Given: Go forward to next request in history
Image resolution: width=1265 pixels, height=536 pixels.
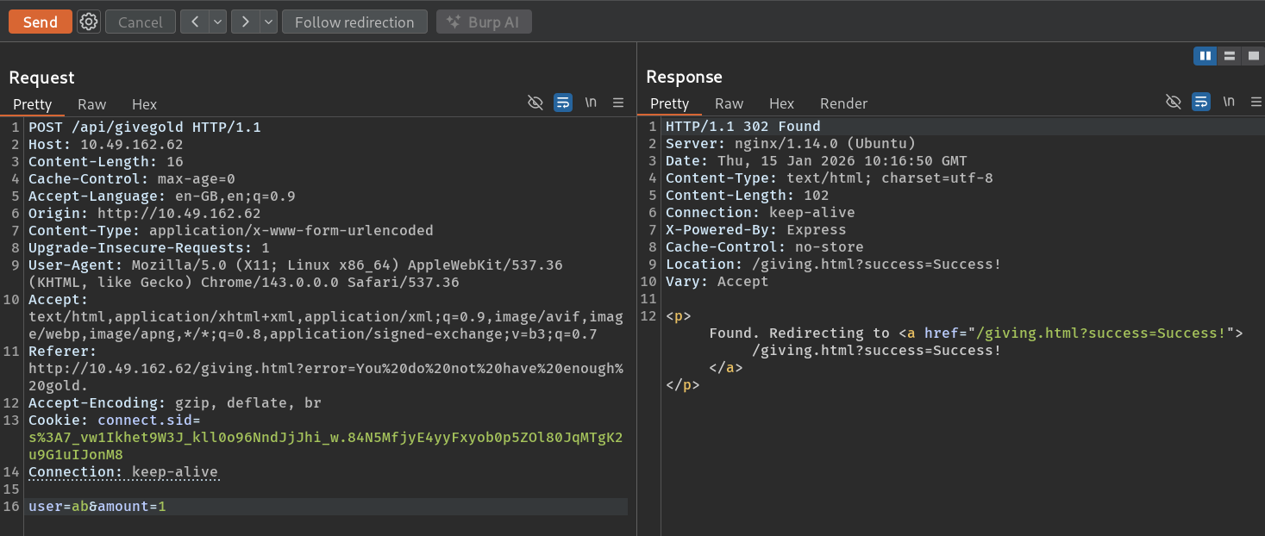Looking at the screenshot, I should (x=246, y=22).
